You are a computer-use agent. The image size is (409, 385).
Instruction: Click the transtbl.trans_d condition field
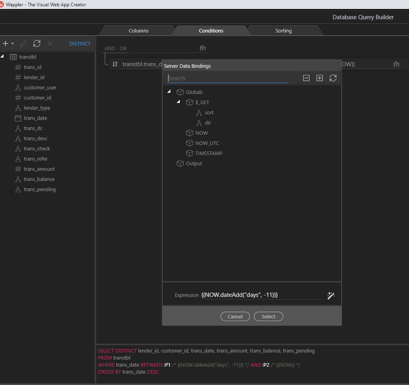142,64
